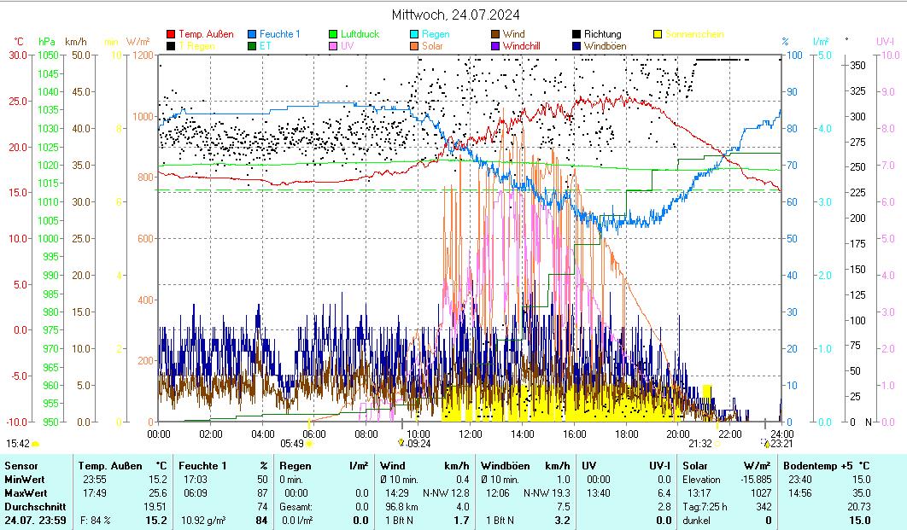907x530 pixels.
Task: Click the purple Windchill legend square
Action: 495,46
